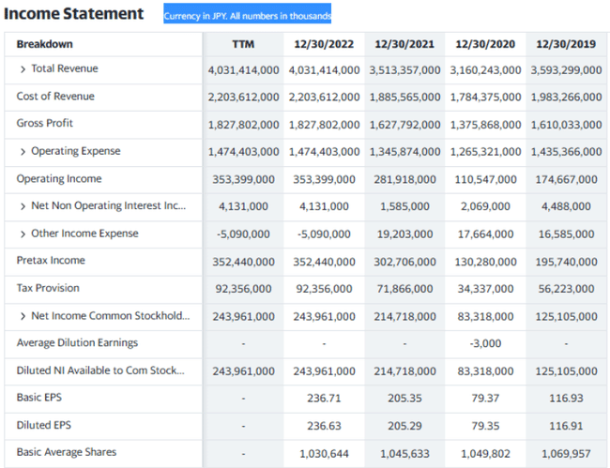Viewport: 610px width, 468px height.
Task: Select the Pretax Income row label
Action: pyautogui.click(x=51, y=261)
